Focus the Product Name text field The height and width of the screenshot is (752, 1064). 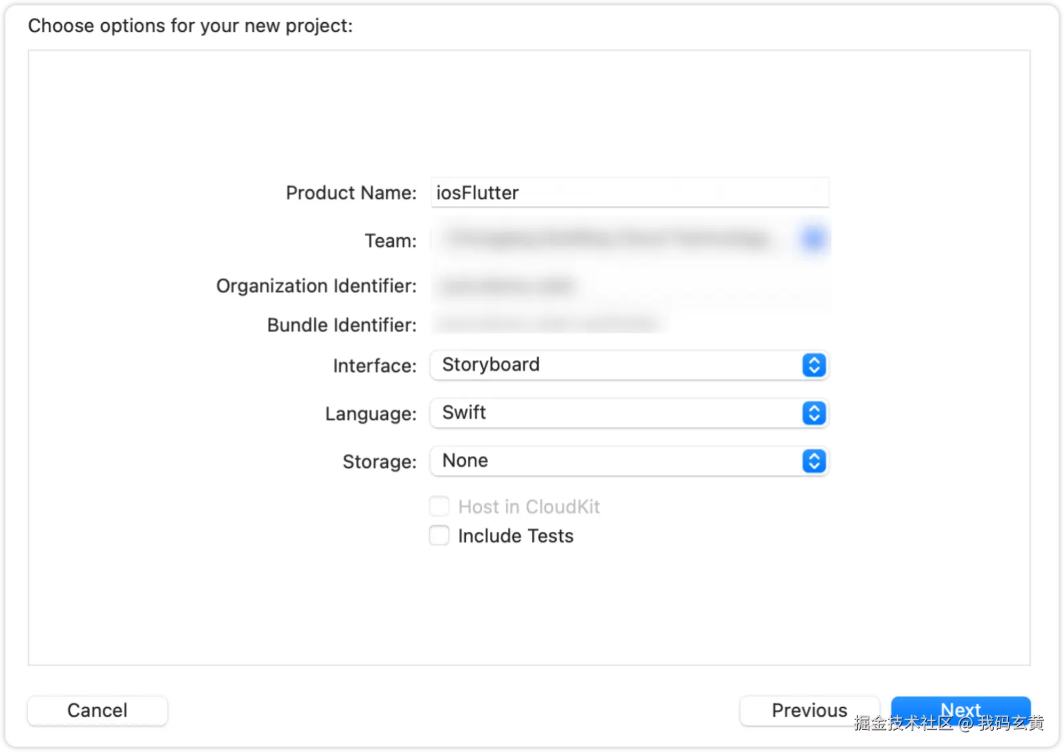(629, 193)
